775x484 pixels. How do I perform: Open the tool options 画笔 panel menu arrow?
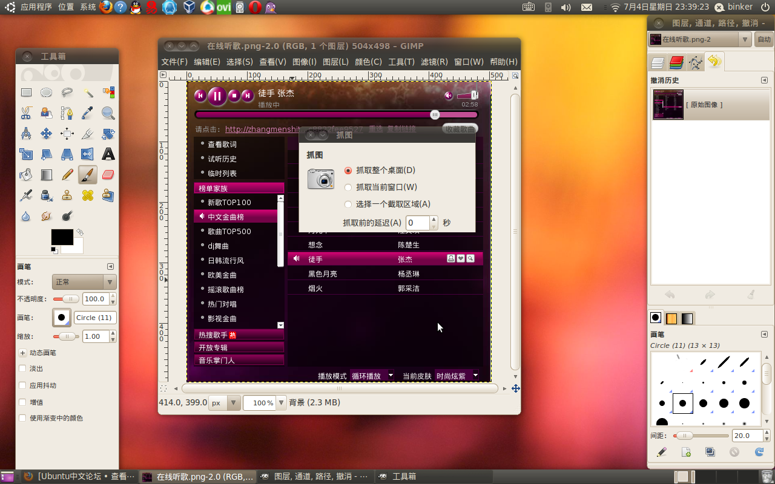[x=111, y=267]
